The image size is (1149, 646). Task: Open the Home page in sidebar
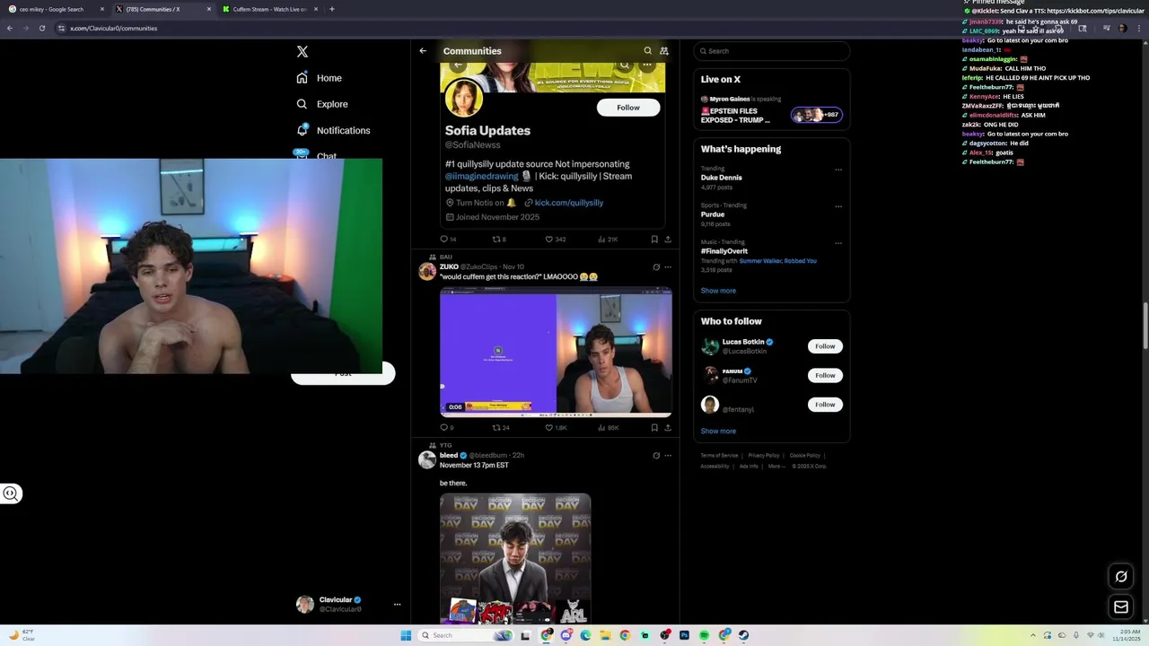320,78
